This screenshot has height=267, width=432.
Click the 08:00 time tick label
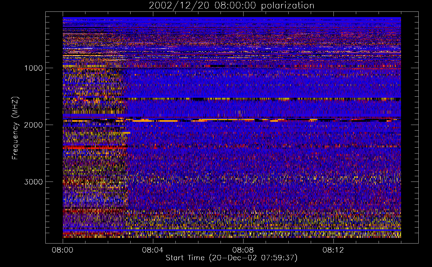point(63,250)
